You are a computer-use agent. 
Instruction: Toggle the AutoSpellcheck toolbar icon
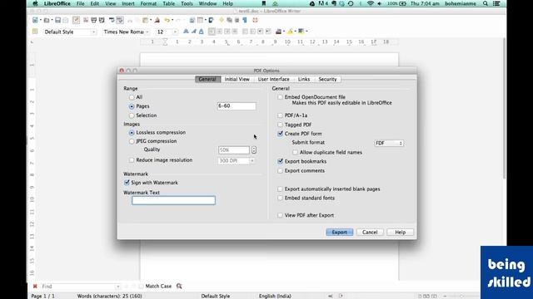pos(120,20)
